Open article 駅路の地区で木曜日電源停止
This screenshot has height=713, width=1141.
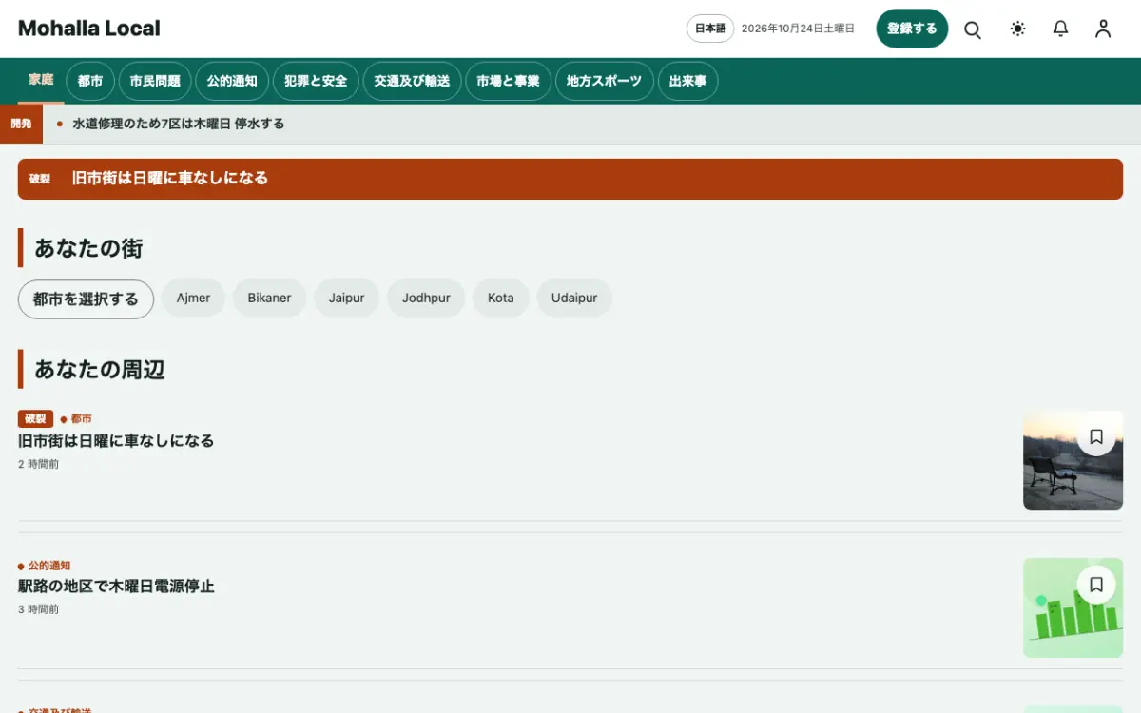(116, 587)
